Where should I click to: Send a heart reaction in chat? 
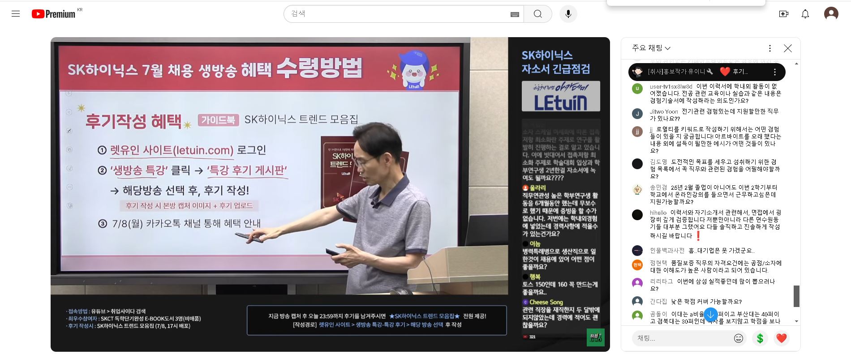[782, 338]
